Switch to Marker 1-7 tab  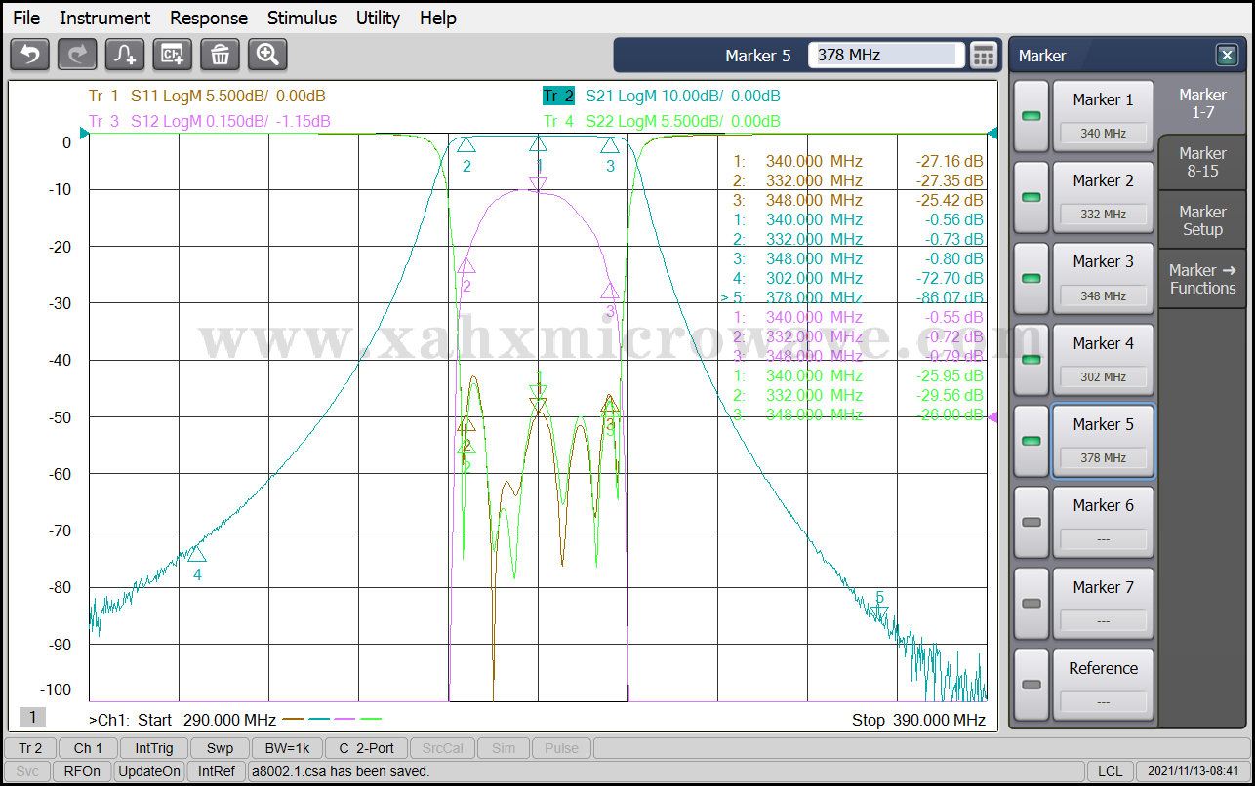1202,103
